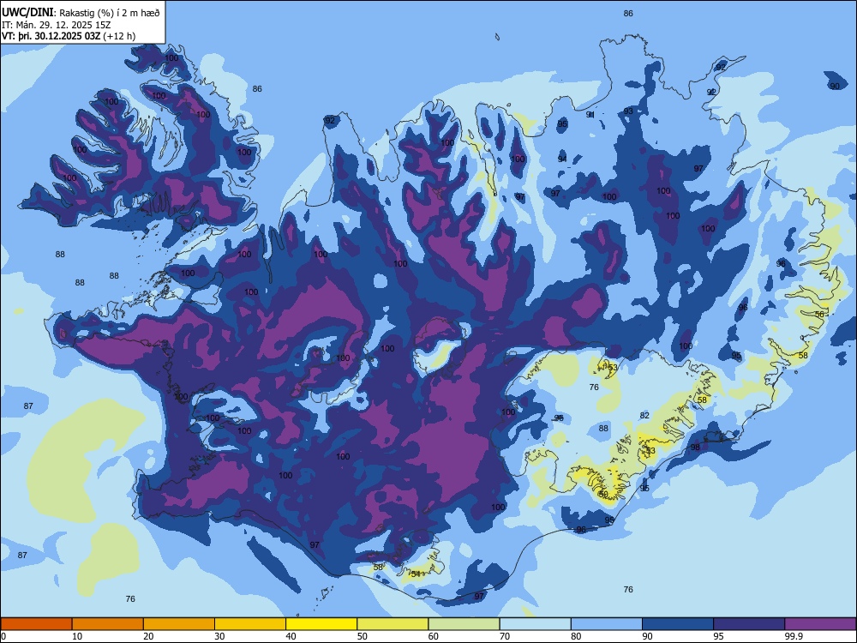This screenshot has width=857, height=643.
Task: Click the '40' label under the color scale
Action: click(291, 636)
